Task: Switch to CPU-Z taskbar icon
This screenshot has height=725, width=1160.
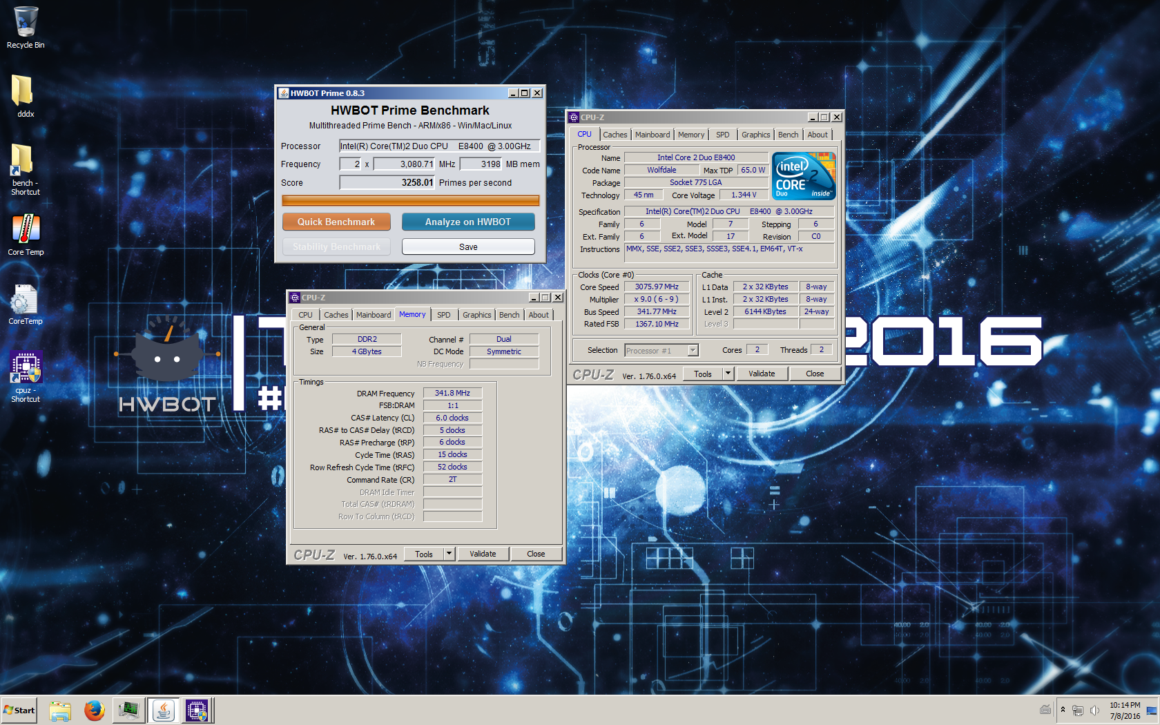Action: [x=197, y=710]
